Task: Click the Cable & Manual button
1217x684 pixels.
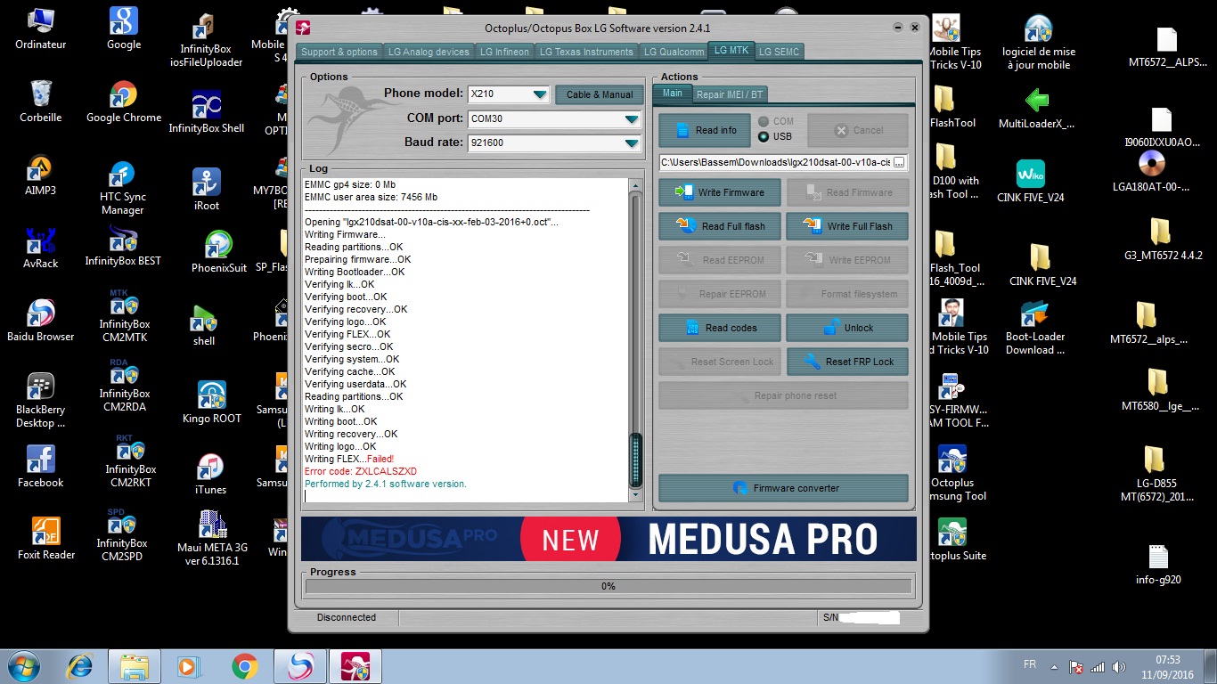Action: click(599, 94)
